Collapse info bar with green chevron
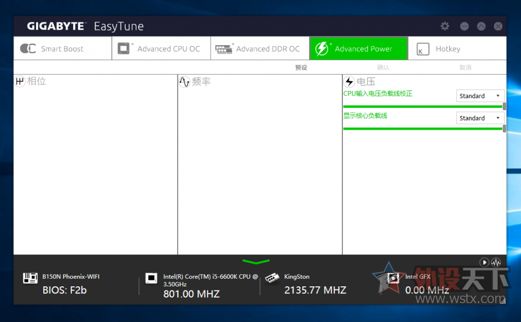This screenshot has width=521, height=322. pos(256,262)
